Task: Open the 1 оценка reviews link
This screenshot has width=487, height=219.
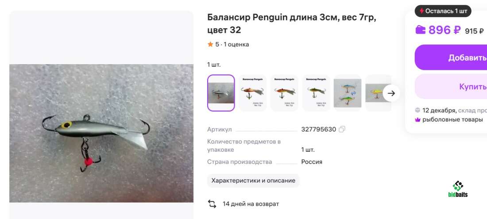Action: coord(236,44)
